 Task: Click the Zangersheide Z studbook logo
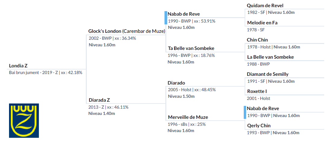[x=24, y=120]
